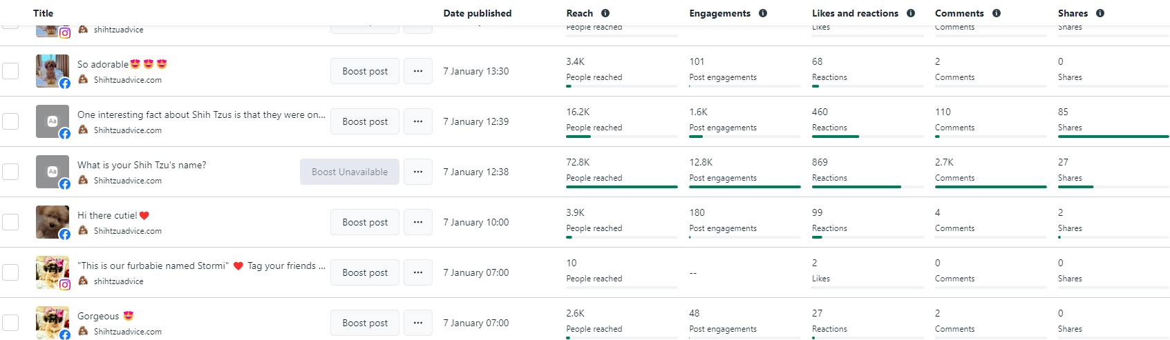Image resolution: width=1170 pixels, height=340 pixels.
Task: Click the reach progress bar for 72.8K post
Action: pos(622,187)
